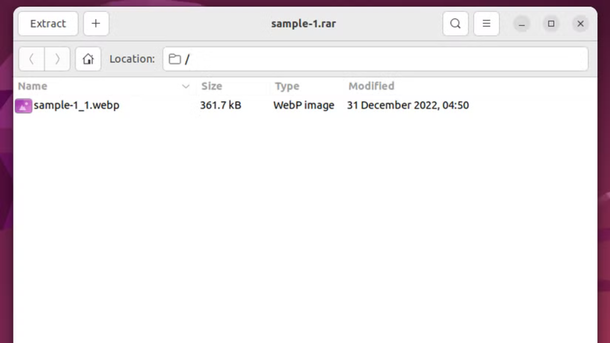Select the sample-1_1.webp file
The height and width of the screenshot is (343, 610).
pyautogui.click(x=77, y=105)
